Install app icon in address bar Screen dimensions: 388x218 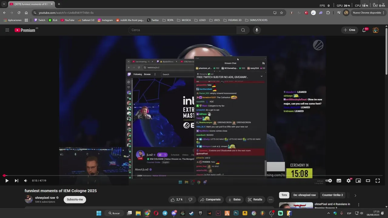275,13
